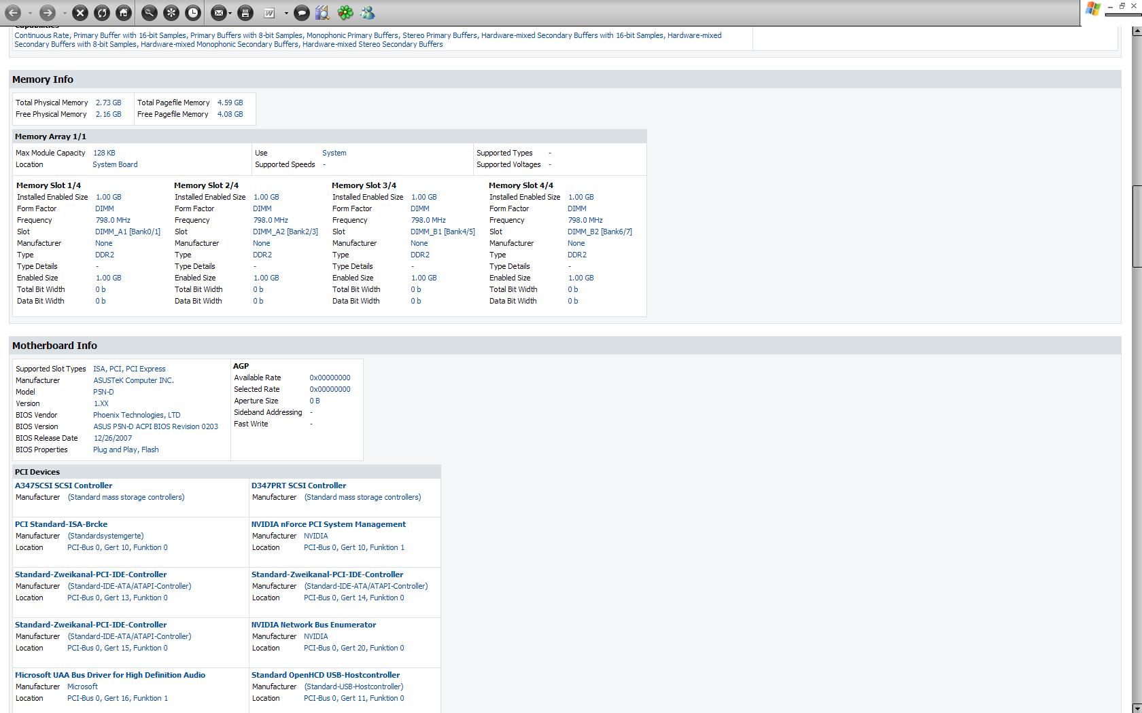Expand the Back button history dropdown

(x=30, y=13)
